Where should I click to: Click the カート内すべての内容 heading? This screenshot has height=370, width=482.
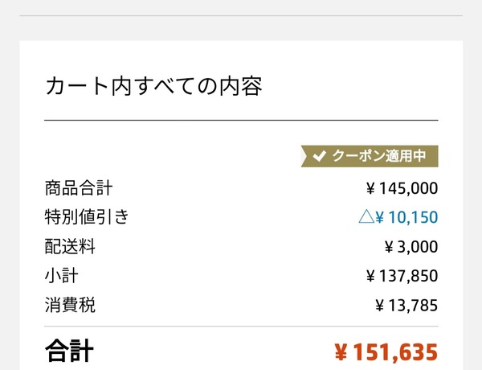pos(154,87)
